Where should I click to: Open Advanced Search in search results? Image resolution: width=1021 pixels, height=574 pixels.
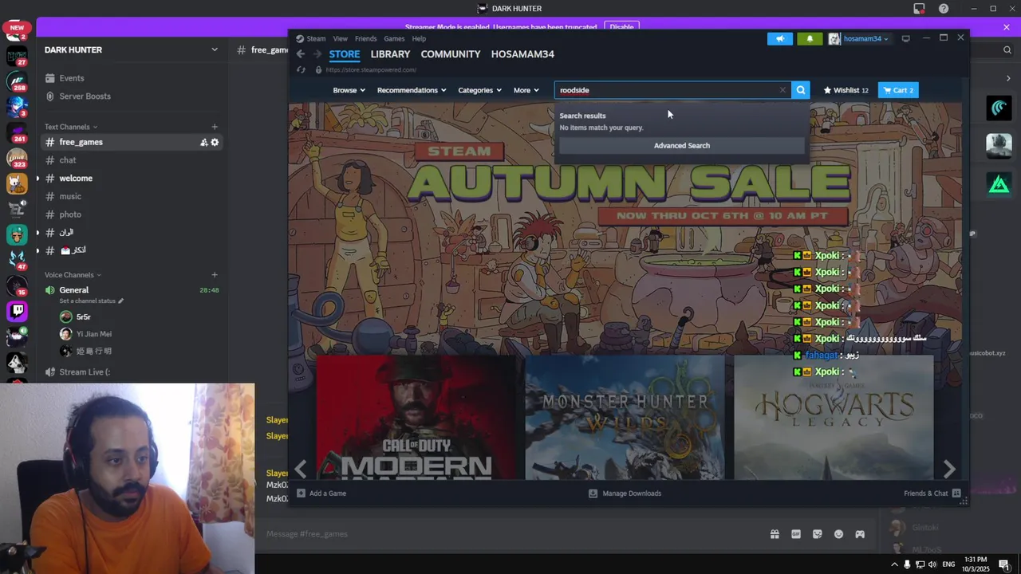682,146
